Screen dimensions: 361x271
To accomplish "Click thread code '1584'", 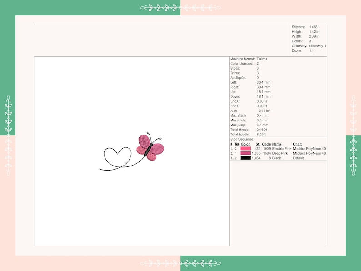I will coord(267,153).
